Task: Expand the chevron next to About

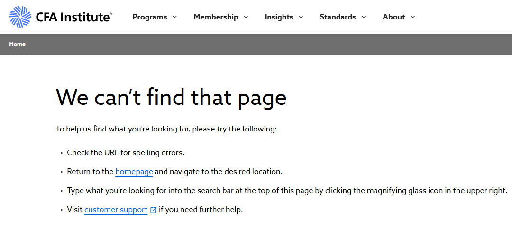Action: coord(413,17)
